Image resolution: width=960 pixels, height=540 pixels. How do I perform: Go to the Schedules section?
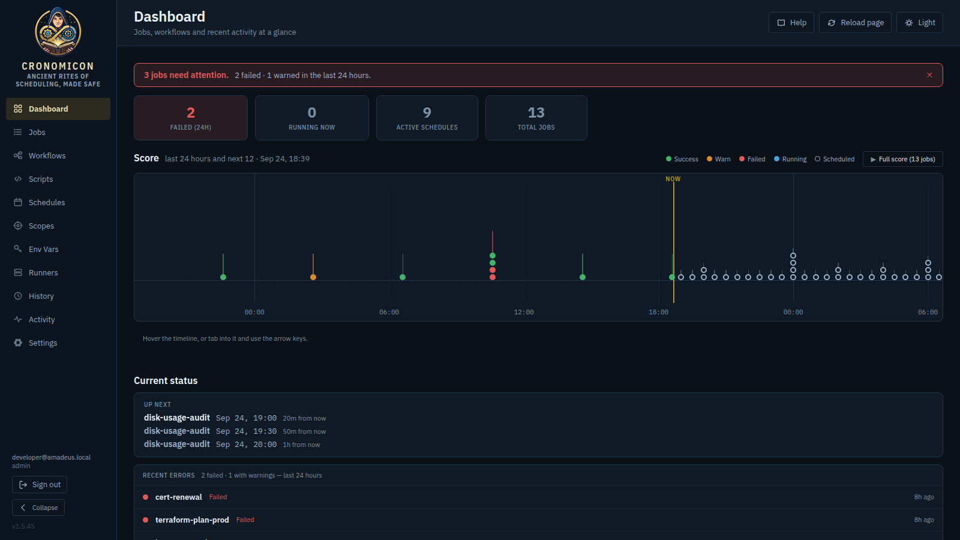tap(58, 202)
